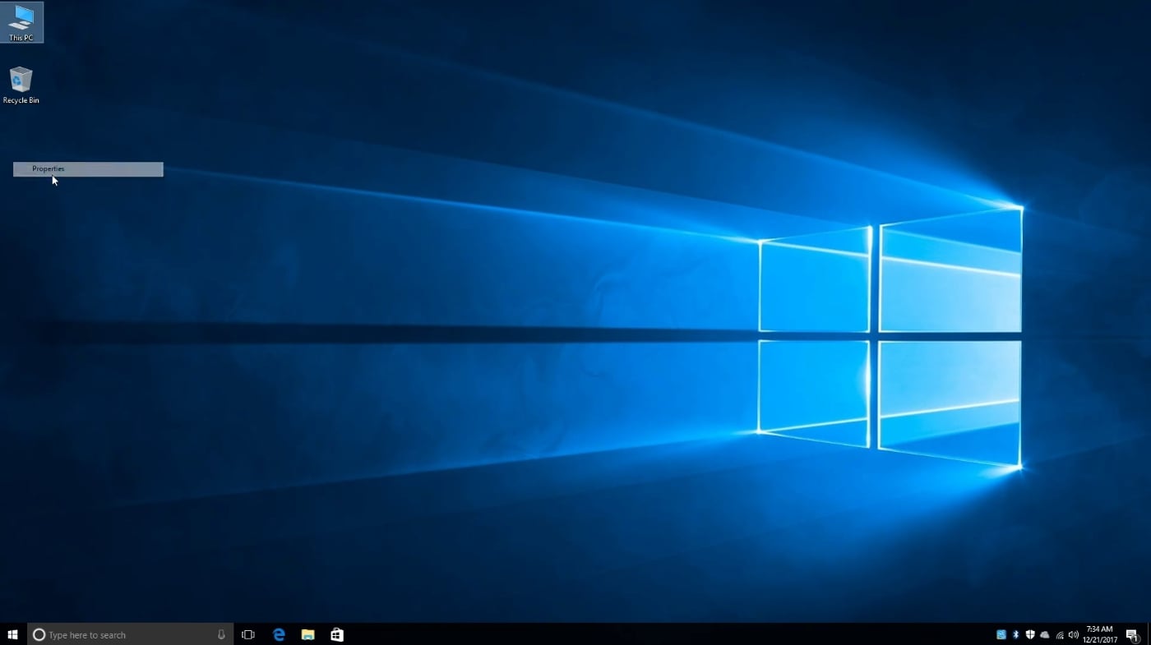Open the Wi-Fi network flyout
This screenshot has height=645, width=1151.
click(x=1060, y=634)
